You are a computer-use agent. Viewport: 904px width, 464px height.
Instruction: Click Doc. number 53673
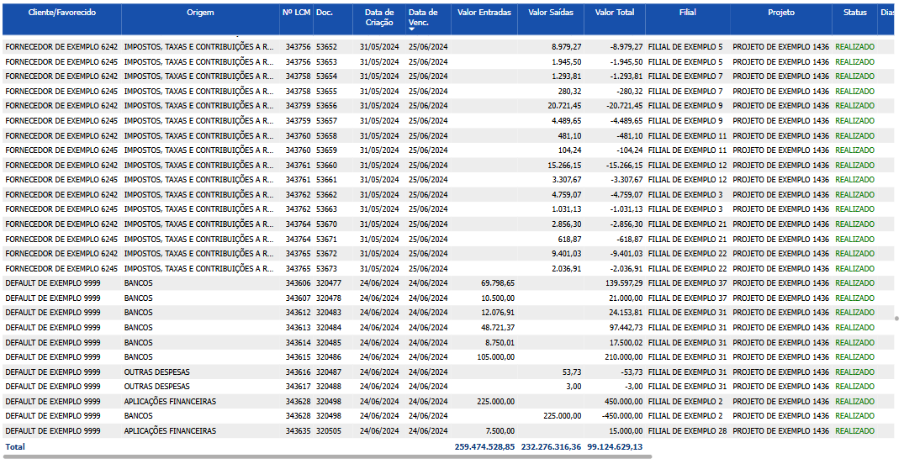[x=326, y=269]
